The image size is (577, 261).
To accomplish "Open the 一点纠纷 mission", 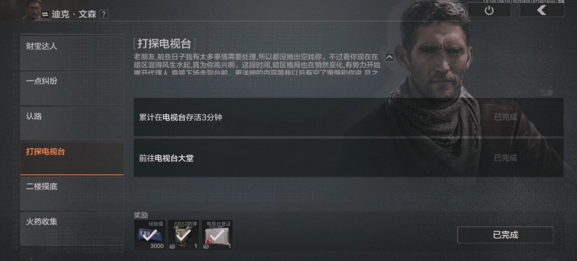I will 72,88.
